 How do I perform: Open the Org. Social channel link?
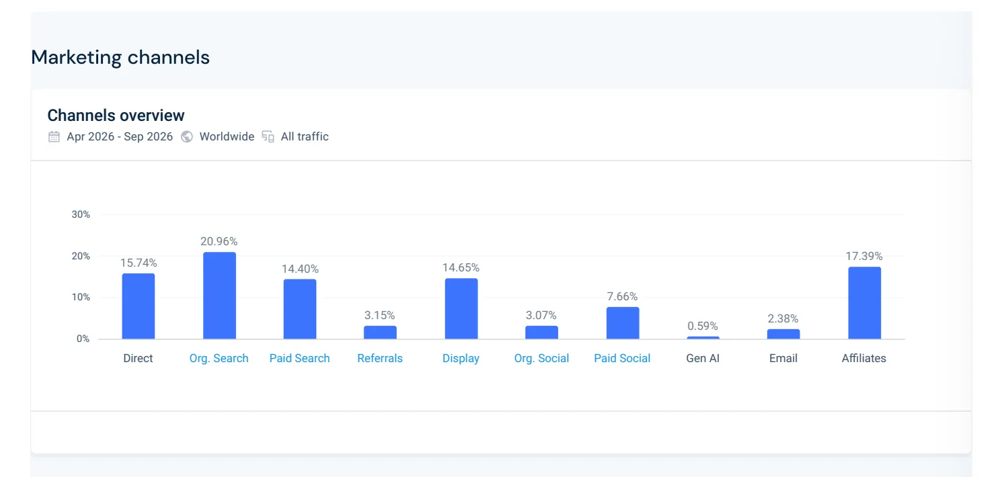point(542,358)
